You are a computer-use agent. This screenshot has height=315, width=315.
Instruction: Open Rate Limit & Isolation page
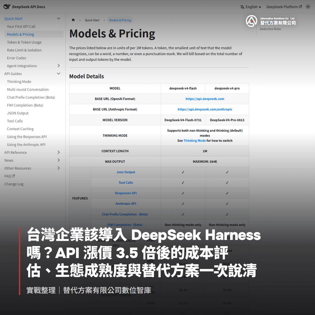click(24, 50)
